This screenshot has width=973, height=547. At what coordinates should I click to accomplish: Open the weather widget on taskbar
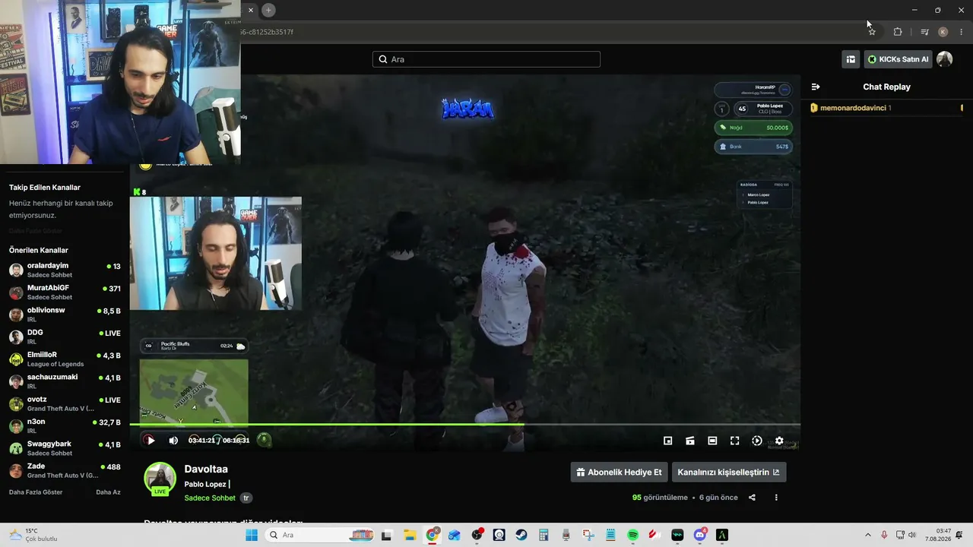point(34,535)
